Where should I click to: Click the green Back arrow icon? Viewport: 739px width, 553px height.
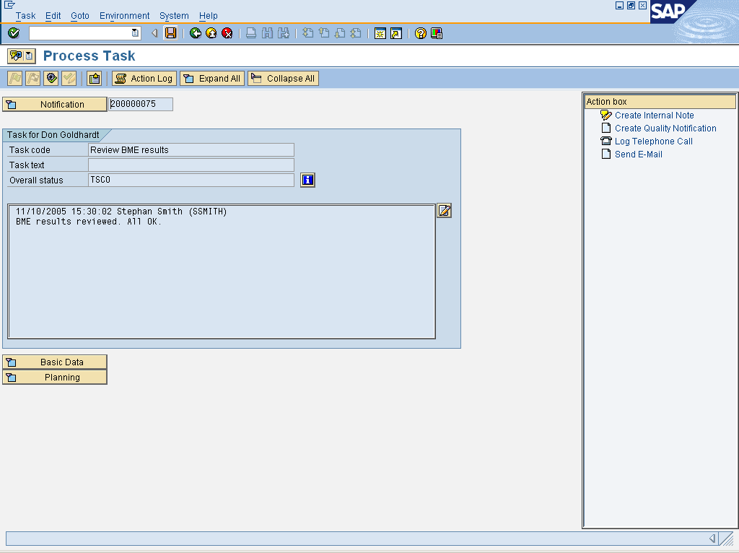pos(196,33)
